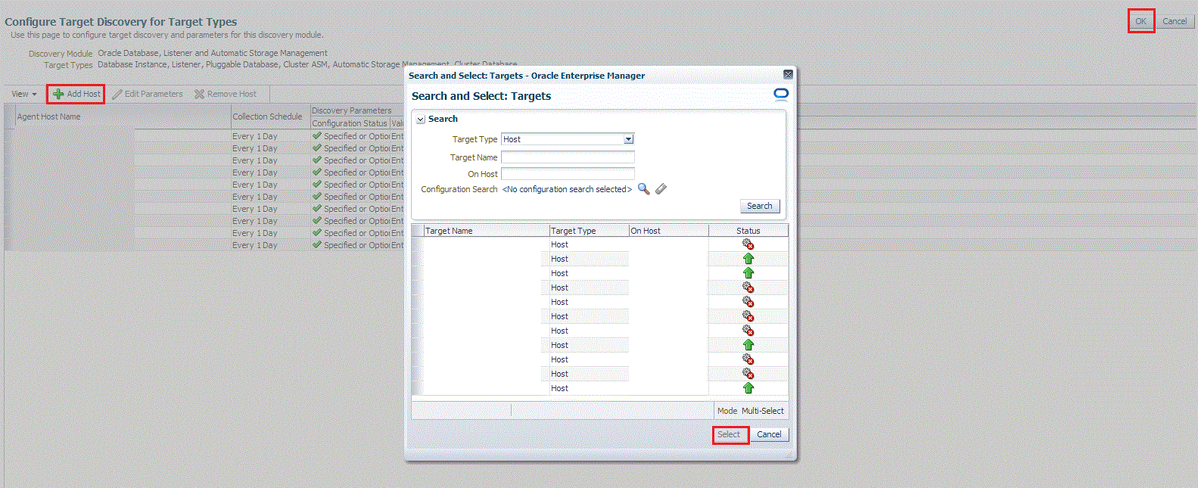Click the Oracle logo icon in dialog
1198x488 pixels.
tap(781, 95)
